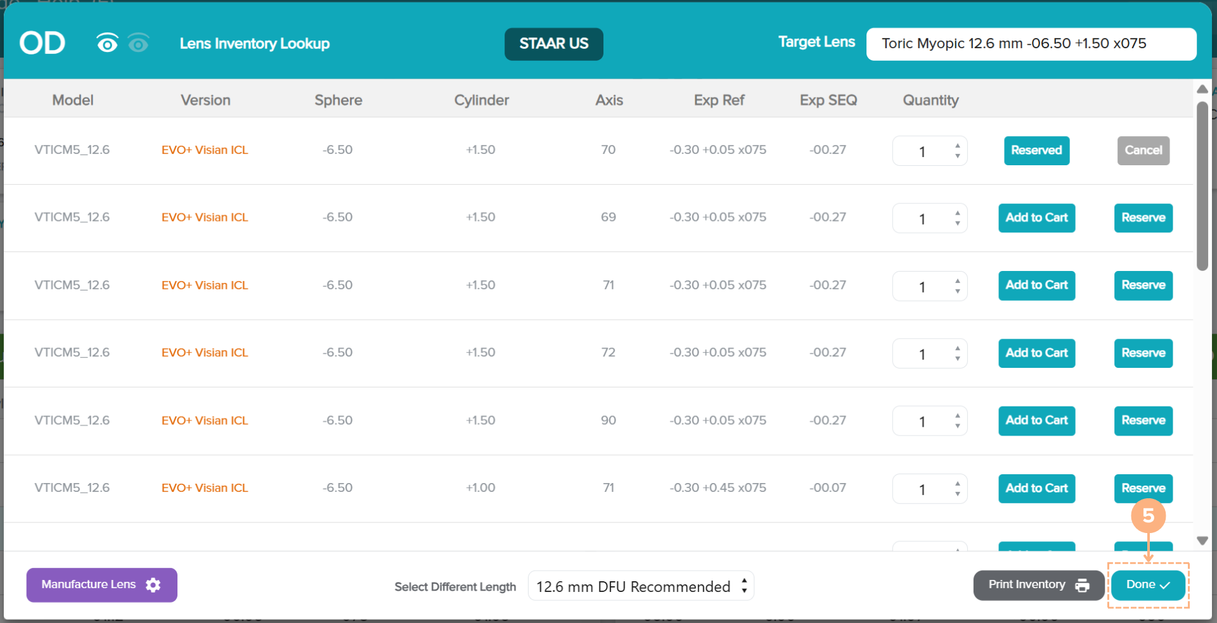Decrease quantity for the axis 69 lens
1217x623 pixels.
(x=957, y=223)
